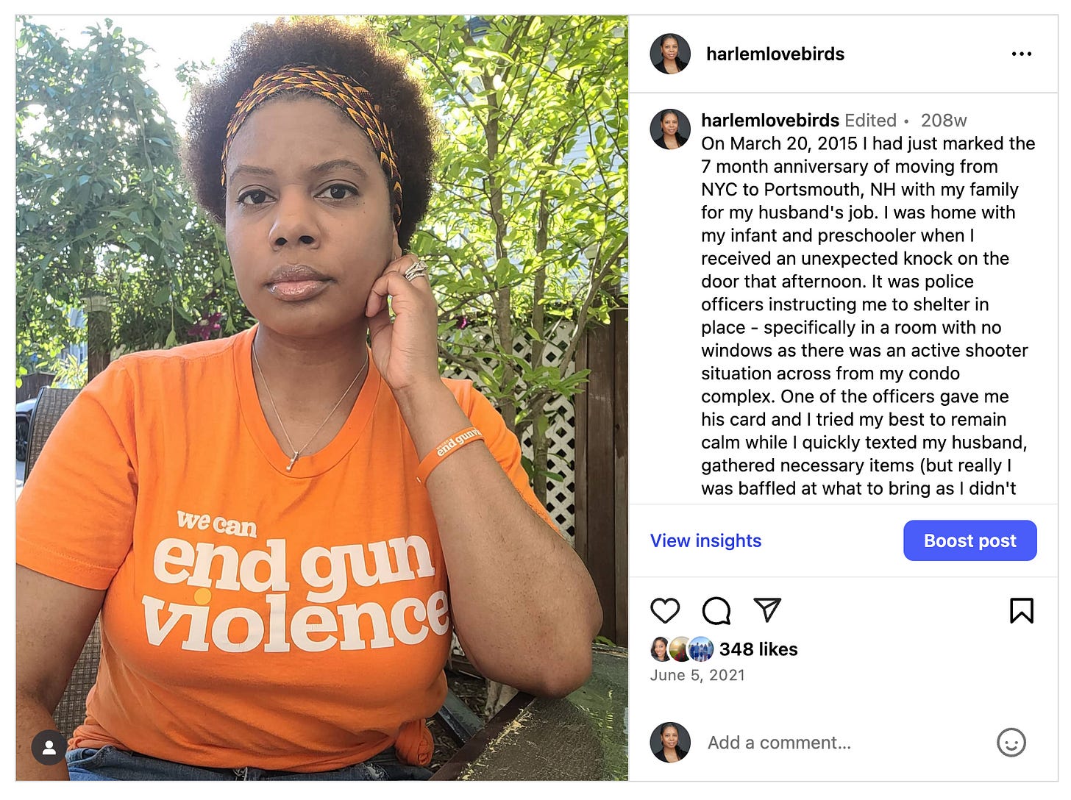Open harlemlovebirds header profile picture

(x=670, y=54)
